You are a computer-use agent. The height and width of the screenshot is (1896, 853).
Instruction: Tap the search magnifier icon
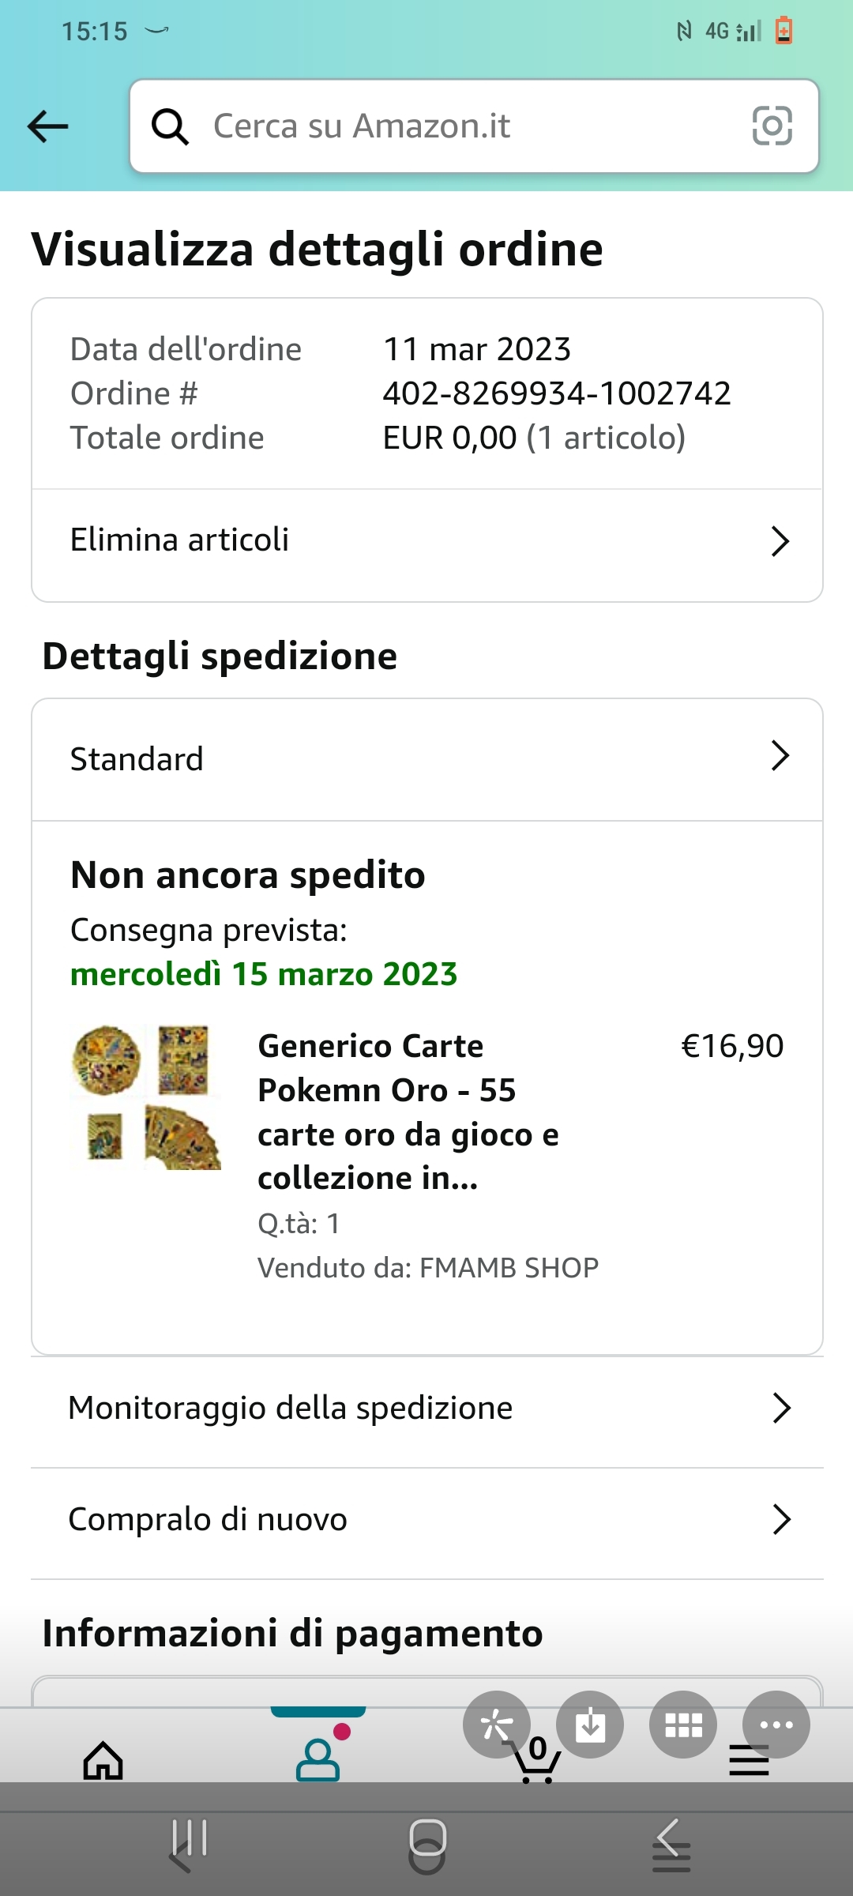coord(170,126)
